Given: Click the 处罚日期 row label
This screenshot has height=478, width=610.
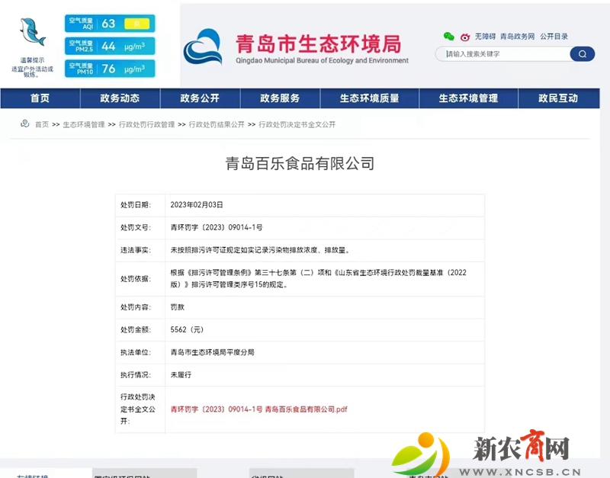Looking at the screenshot, I should tap(136, 205).
